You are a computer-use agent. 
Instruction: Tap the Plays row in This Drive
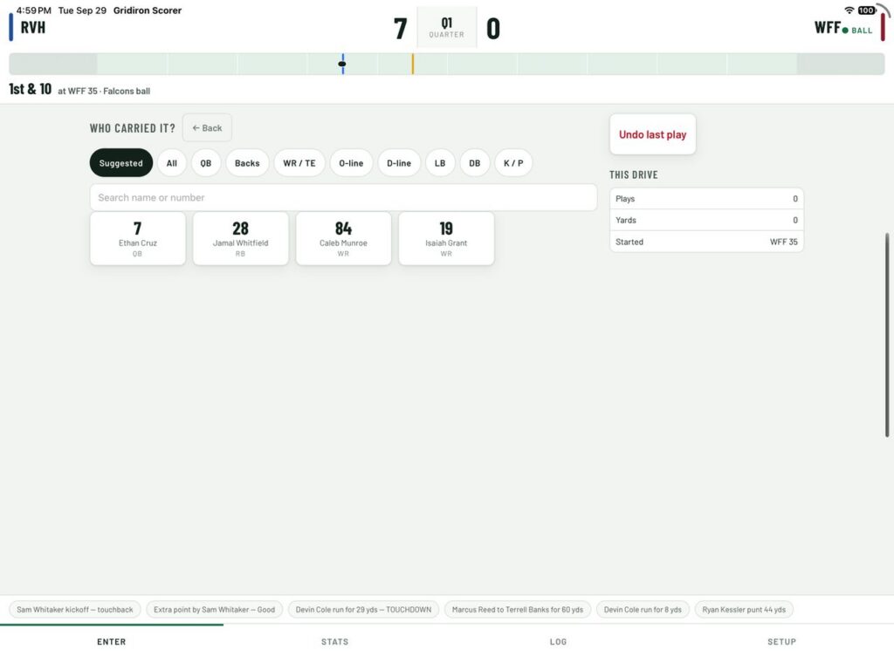coord(706,199)
